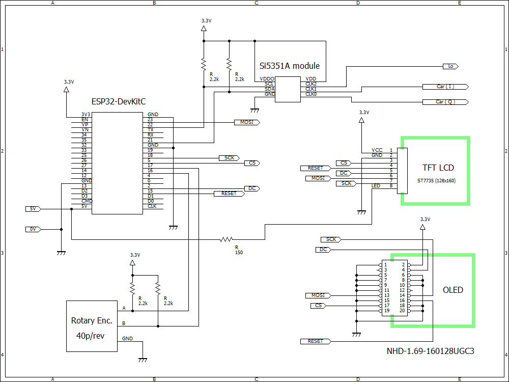Viewport: 509px width, 382px height.
Task: Select the Si5351A module block
Action: (289, 89)
